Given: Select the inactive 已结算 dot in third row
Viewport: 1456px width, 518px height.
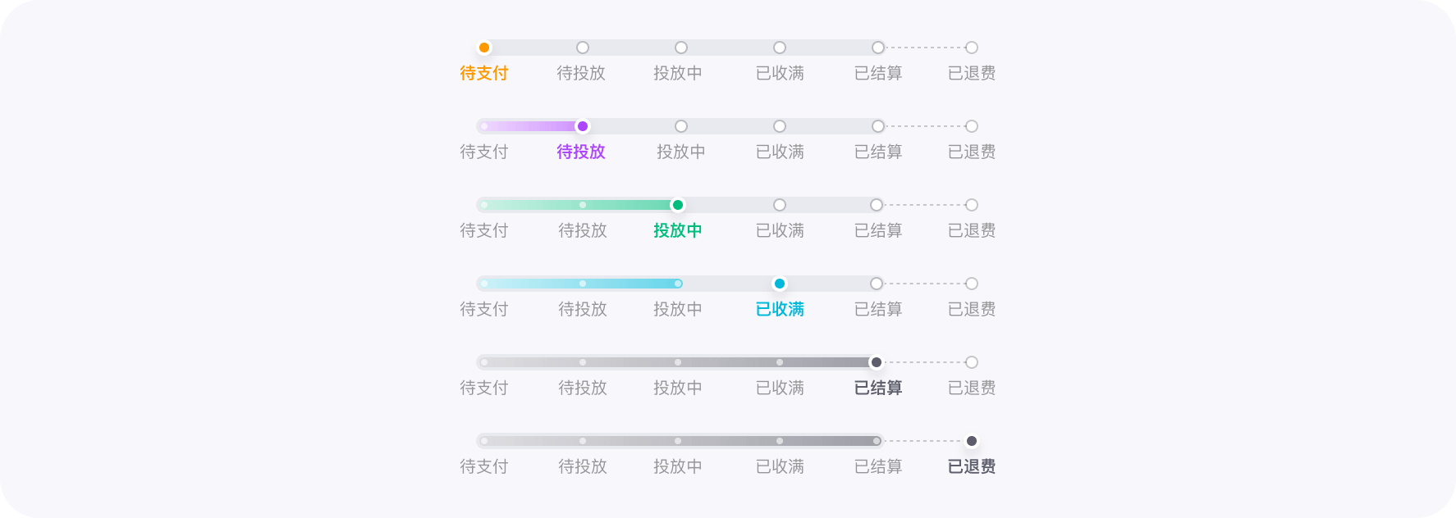Looking at the screenshot, I should click(x=877, y=205).
